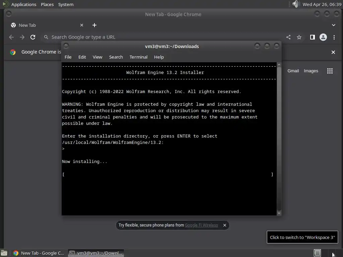Click the terminal scrollbar down arrow
Screen dimensions: 343x257
click(x=279, y=213)
